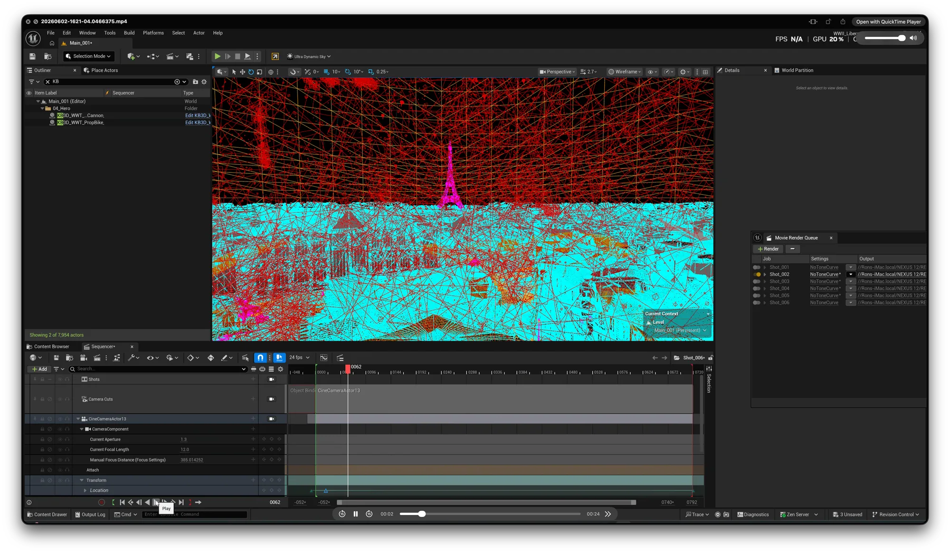This screenshot has width=950, height=553.
Task: Toggle Shot_004 job enabled switch
Action: pos(757,288)
